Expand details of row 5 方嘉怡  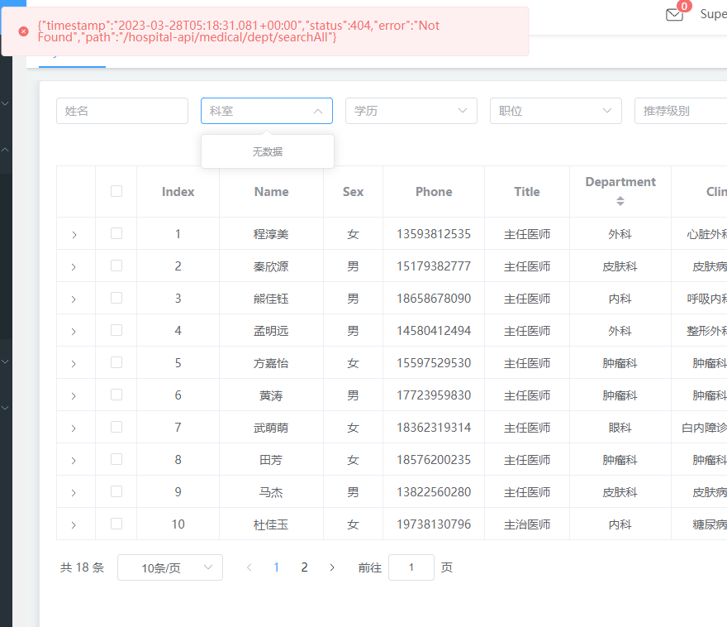pos(74,364)
